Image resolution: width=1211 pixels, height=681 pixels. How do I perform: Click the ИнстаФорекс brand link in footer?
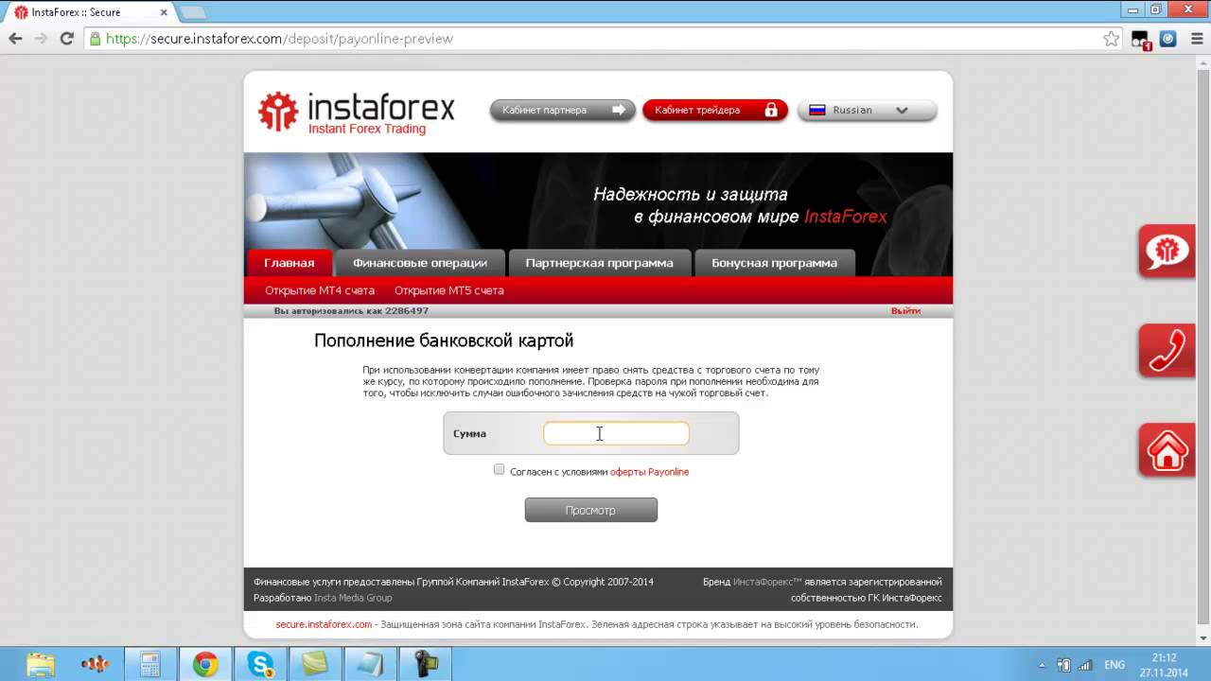pos(767,582)
